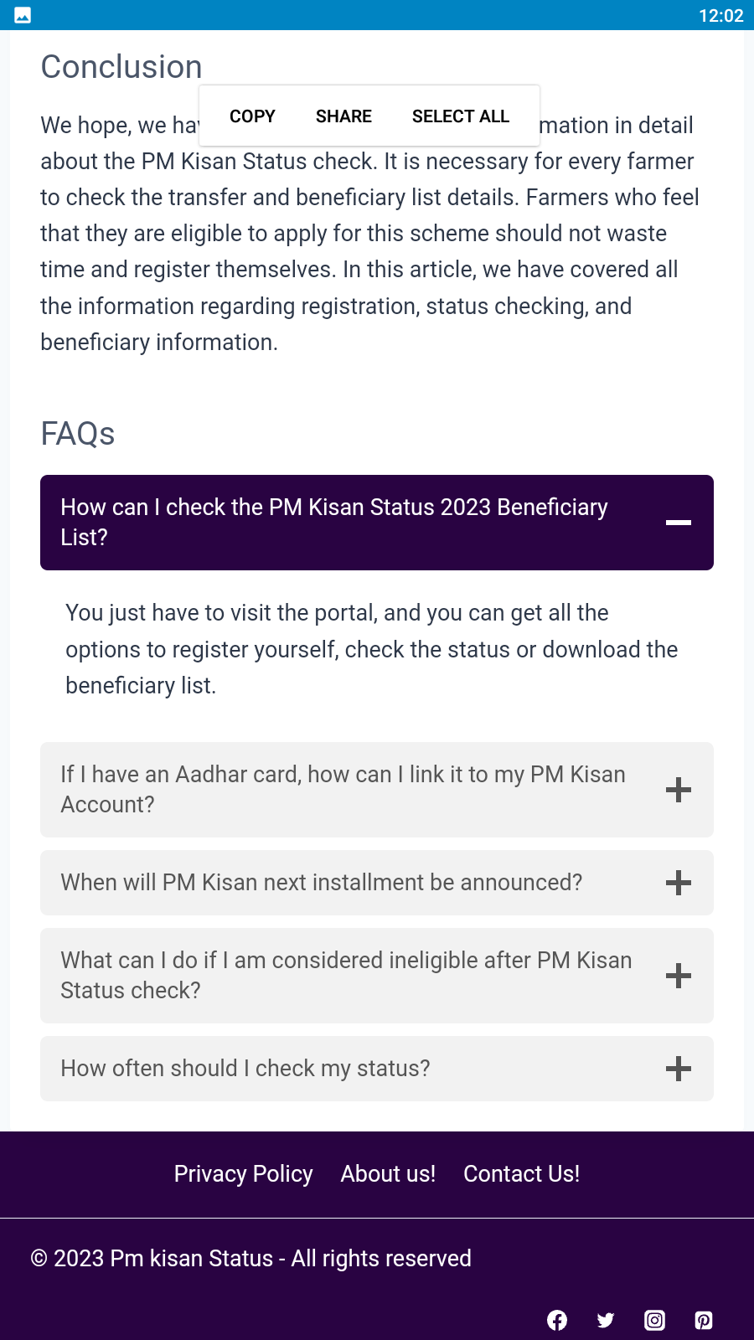Screen dimensions: 754x1340
Task: Tap the Conclusion heading
Action: (121, 67)
